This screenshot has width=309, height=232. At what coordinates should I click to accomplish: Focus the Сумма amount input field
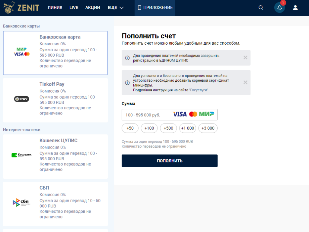coord(170,115)
